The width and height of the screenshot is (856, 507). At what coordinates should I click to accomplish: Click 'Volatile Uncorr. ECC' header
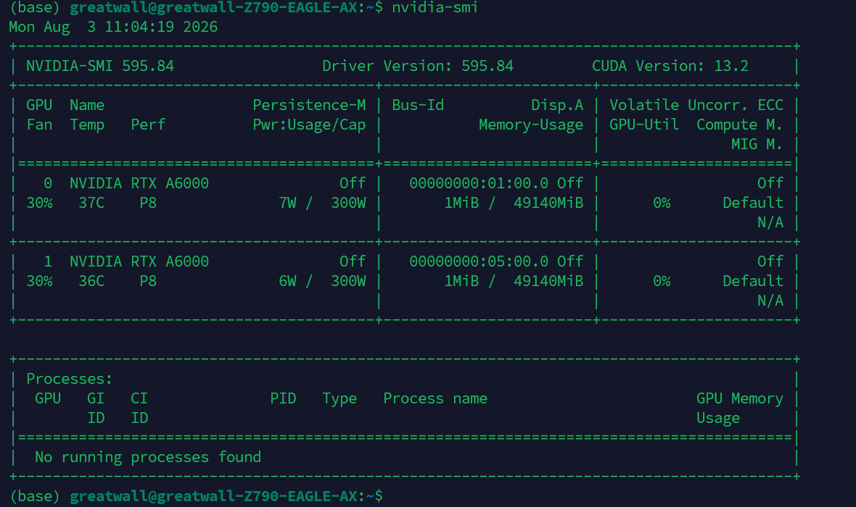(696, 105)
